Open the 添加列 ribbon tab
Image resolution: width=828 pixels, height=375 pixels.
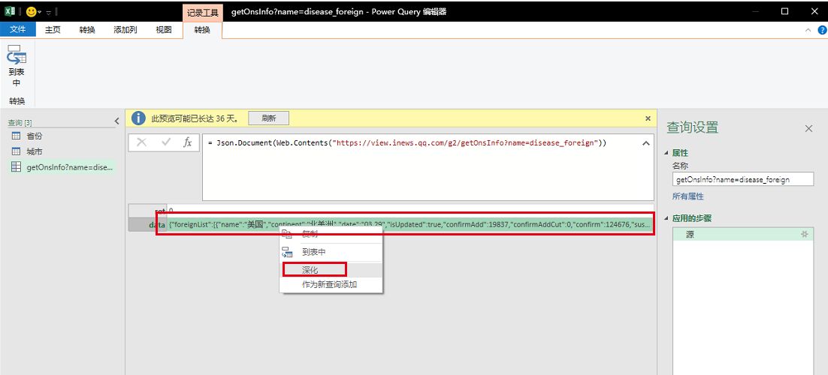click(x=125, y=29)
